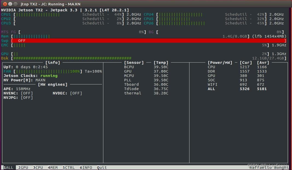Open the 2GPU tab
The image size is (292, 170).
point(23,167)
